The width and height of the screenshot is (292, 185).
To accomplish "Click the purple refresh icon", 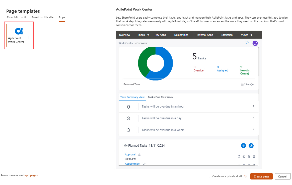I will pyautogui.click(x=255, y=43).
